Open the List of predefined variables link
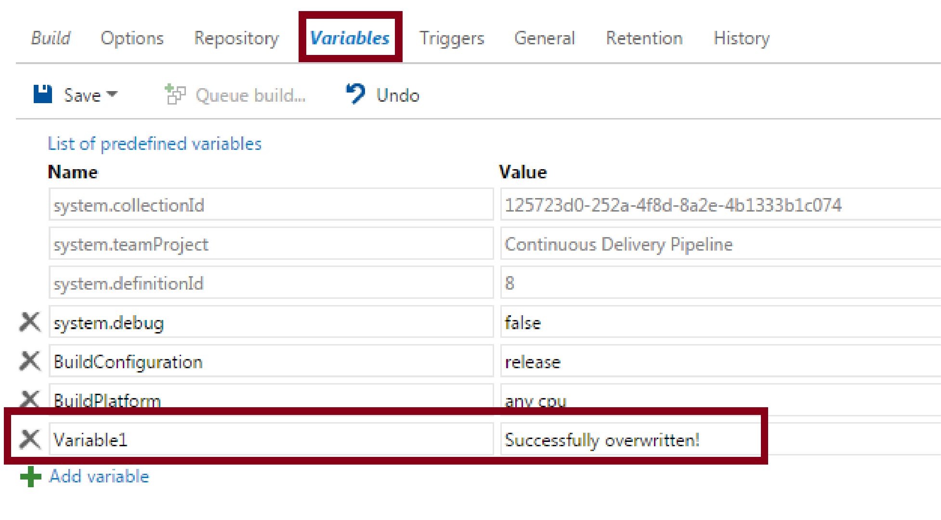The image size is (941, 520). 155,143
